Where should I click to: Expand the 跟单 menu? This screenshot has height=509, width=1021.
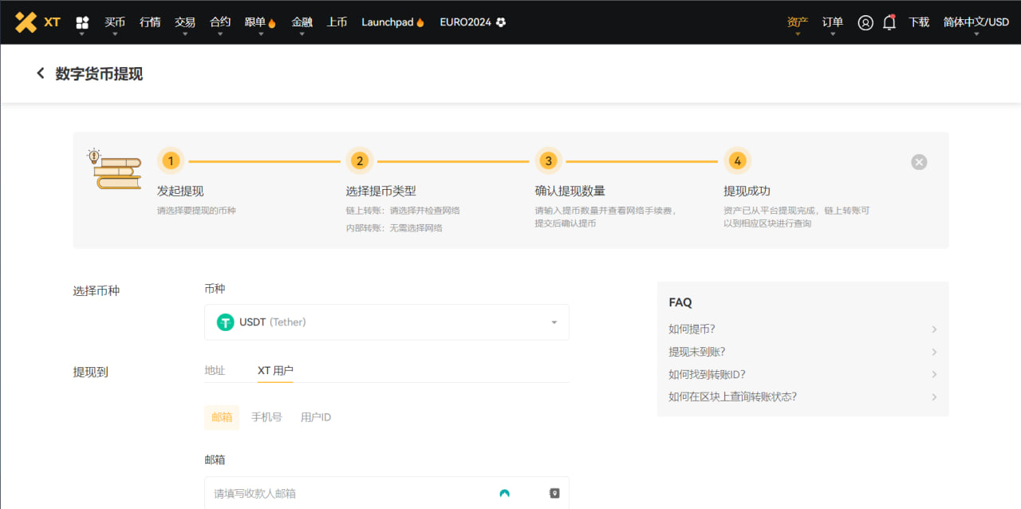[x=261, y=23]
